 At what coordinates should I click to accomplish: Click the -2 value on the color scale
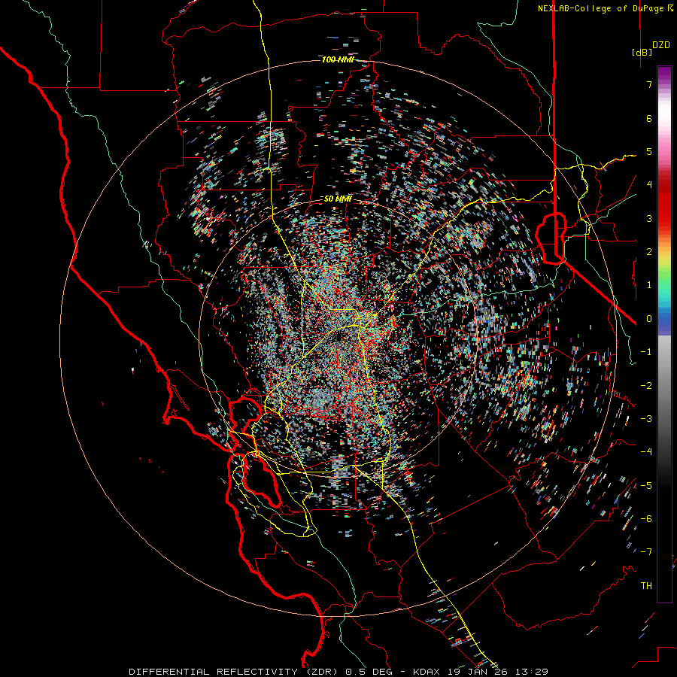[x=646, y=386]
